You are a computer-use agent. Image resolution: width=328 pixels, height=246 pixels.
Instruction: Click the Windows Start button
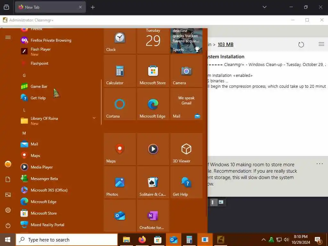(8, 240)
